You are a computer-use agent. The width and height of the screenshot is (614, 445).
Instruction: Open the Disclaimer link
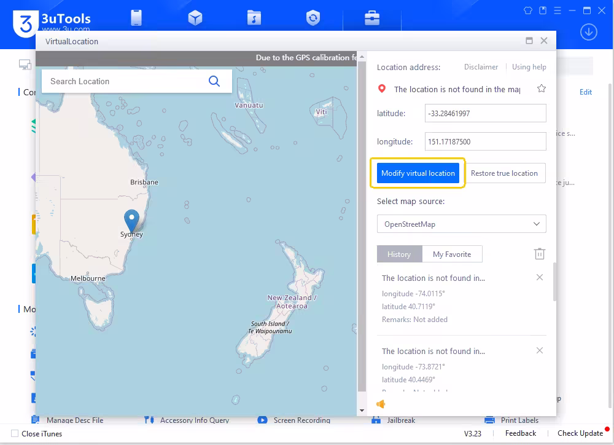[x=481, y=67]
